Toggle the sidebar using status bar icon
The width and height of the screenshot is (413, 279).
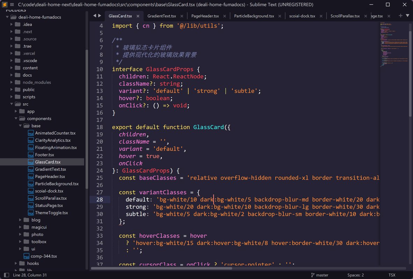pos(6,275)
